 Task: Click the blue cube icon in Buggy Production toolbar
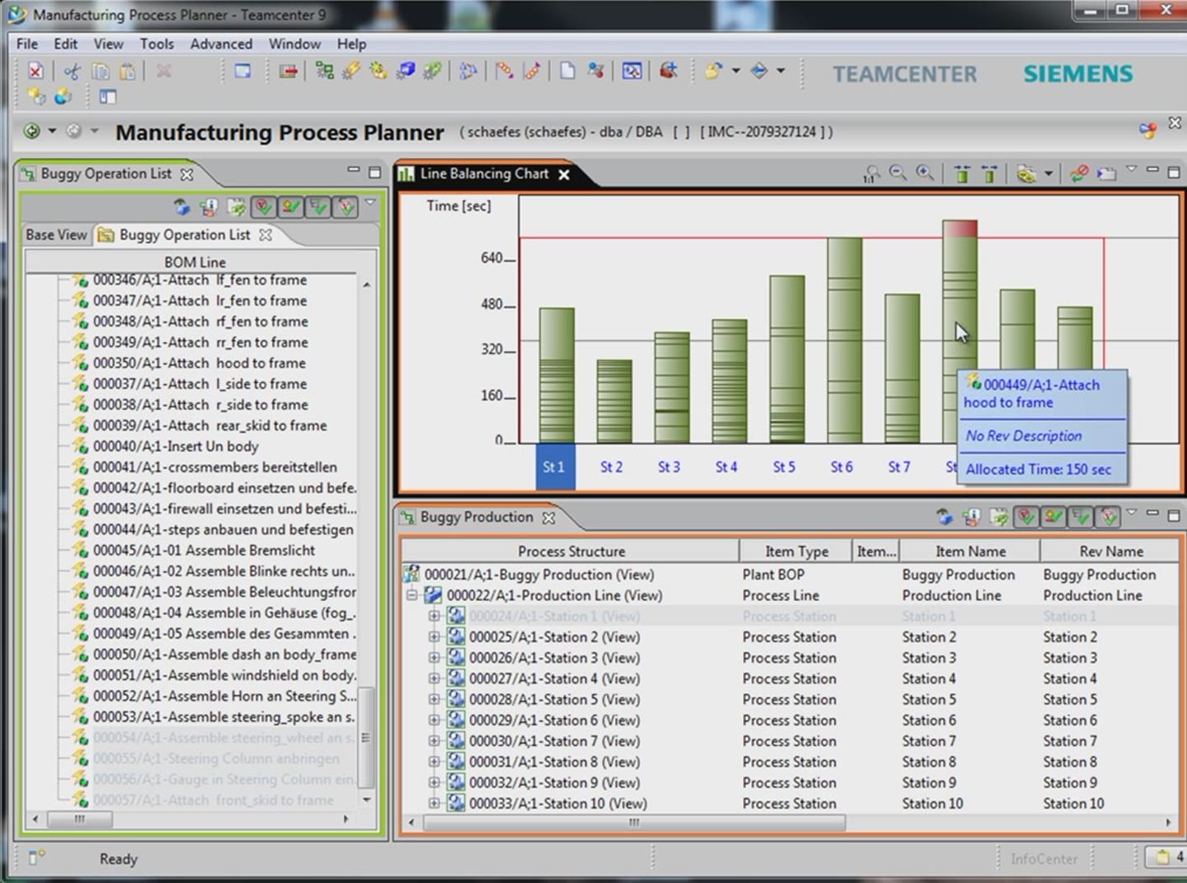pos(944,517)
